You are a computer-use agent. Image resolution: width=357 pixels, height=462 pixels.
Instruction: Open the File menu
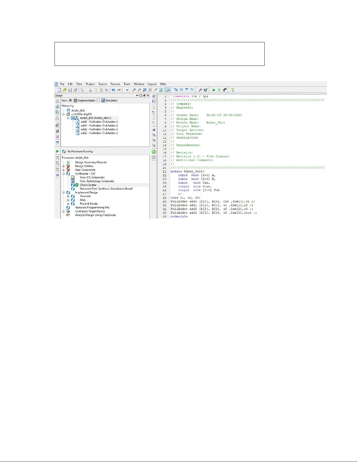62,84
